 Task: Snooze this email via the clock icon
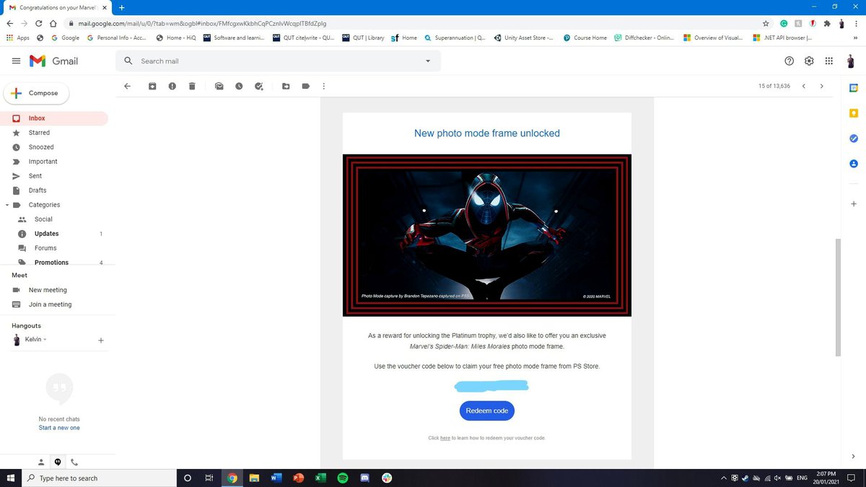click(239, 87)
